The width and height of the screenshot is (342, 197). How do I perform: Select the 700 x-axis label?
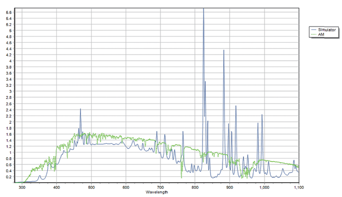(160, 188)
